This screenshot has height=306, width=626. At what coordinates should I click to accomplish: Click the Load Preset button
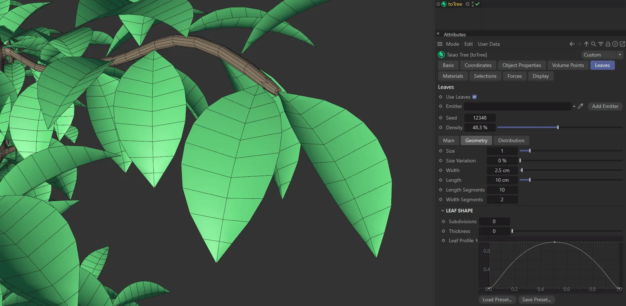497,300
